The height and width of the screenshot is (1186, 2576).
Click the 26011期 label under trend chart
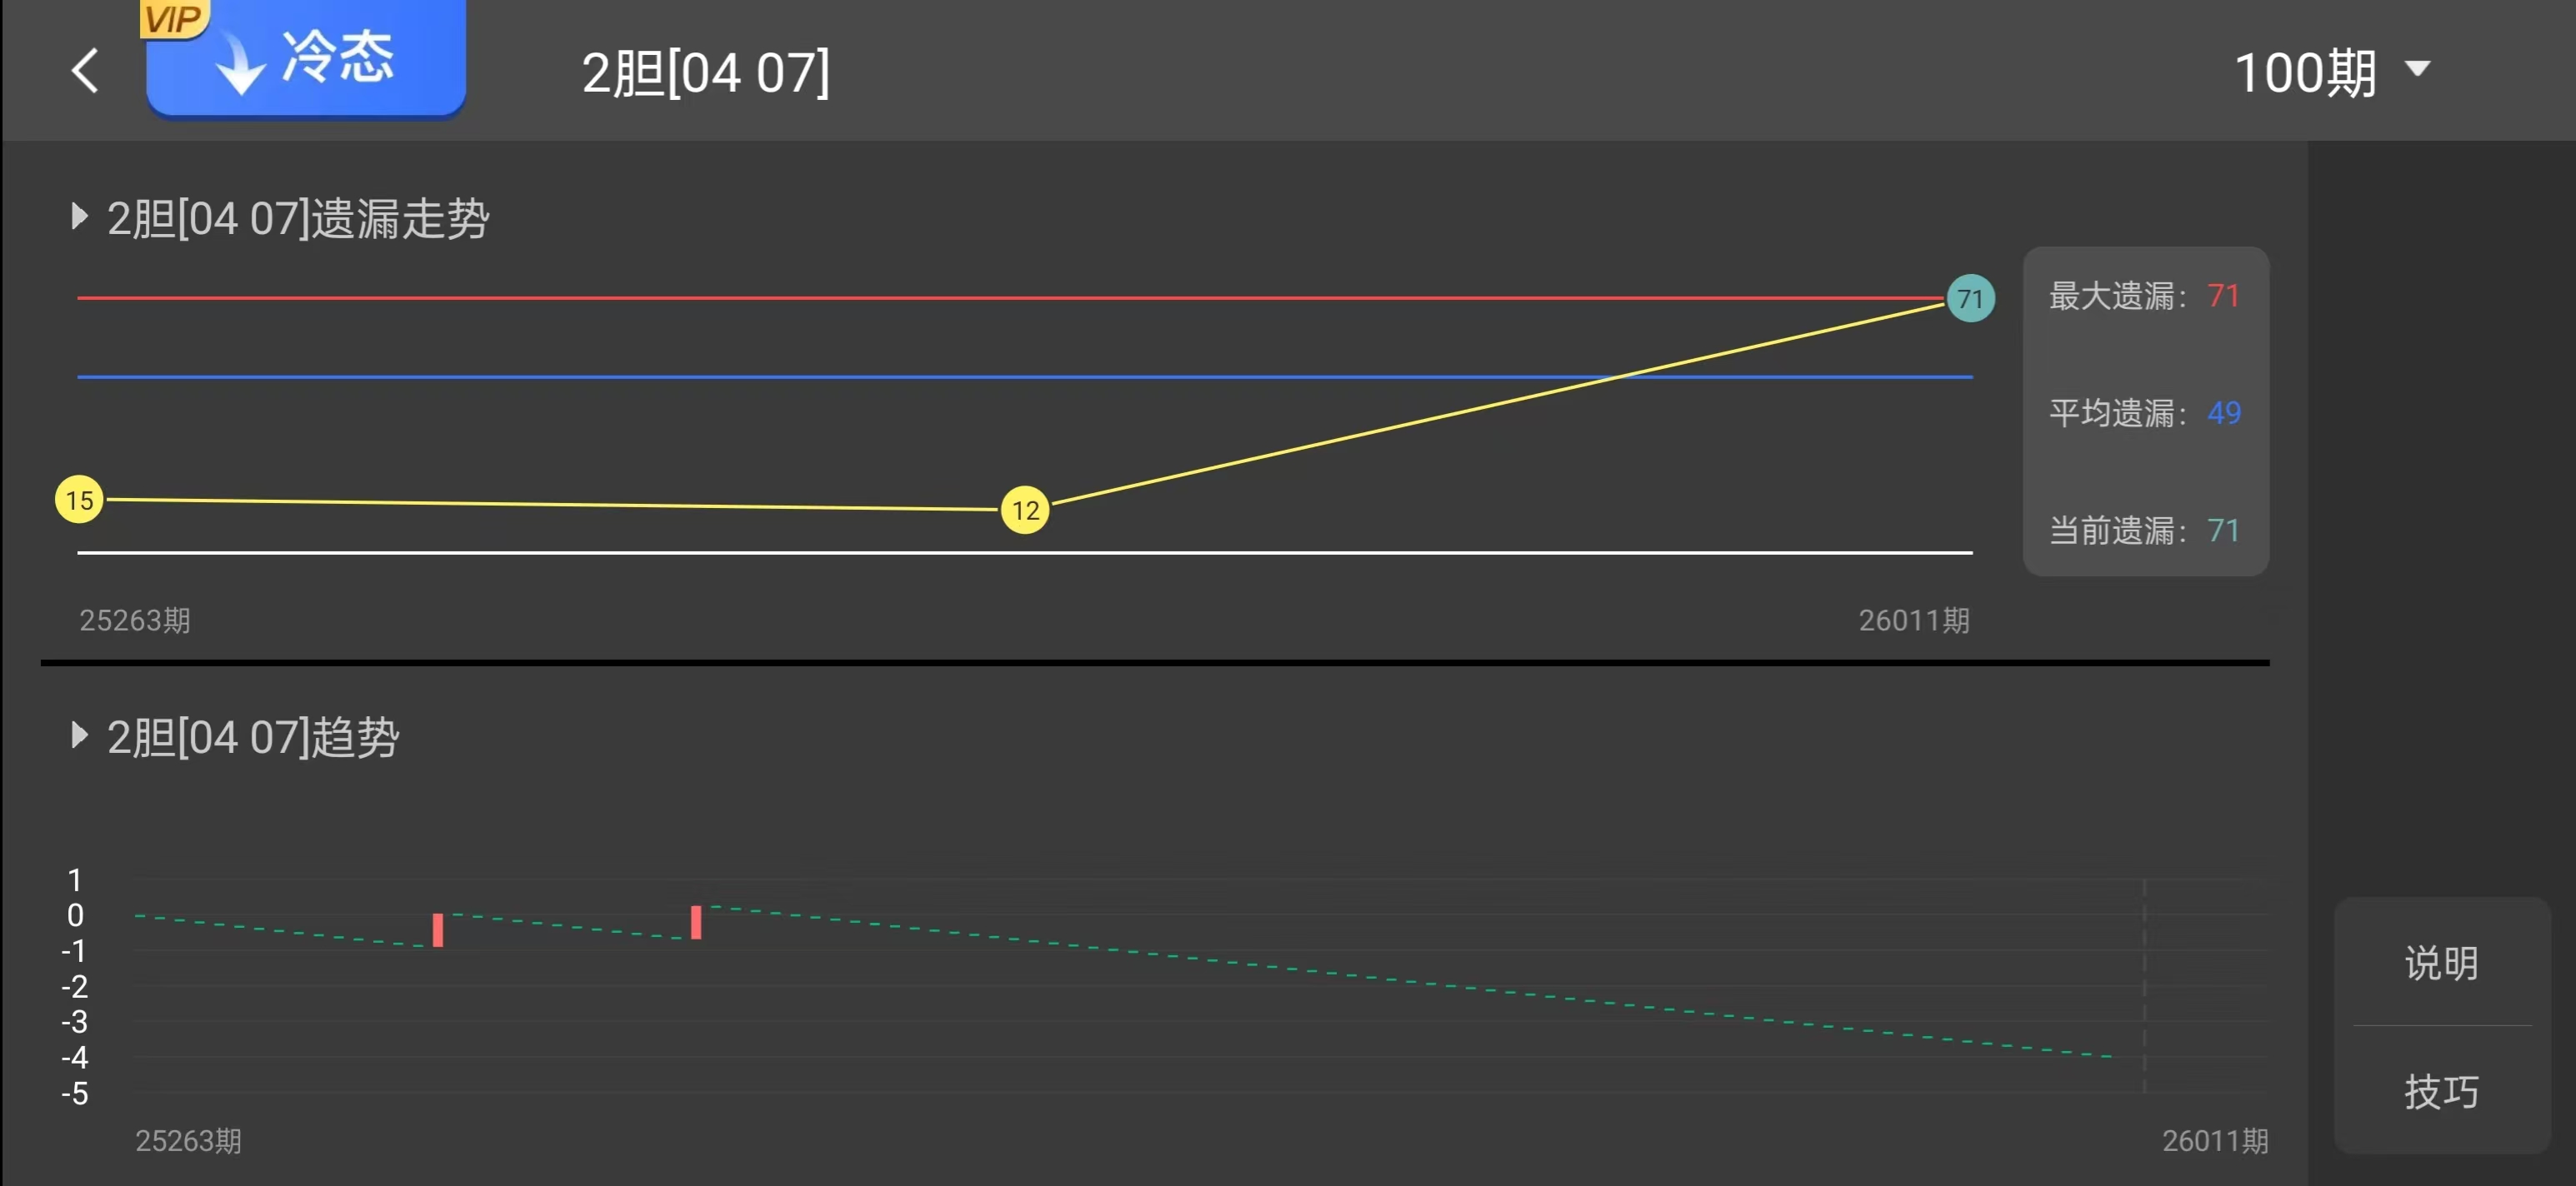pyautogui.click(x=2214, y=1140)
